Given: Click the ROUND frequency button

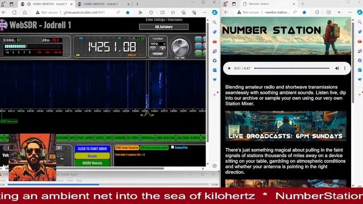Looking at the screenshot, I should point(158,54).
